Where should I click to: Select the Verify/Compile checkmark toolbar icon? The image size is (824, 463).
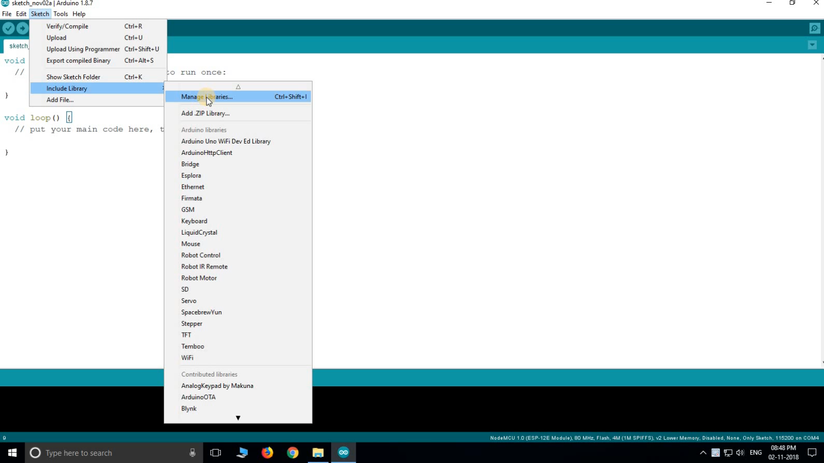tap(8, 28)
